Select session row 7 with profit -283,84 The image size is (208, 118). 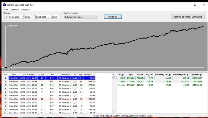49,99
